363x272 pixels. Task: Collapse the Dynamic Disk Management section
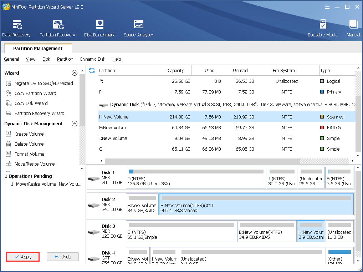click(74, 124)
